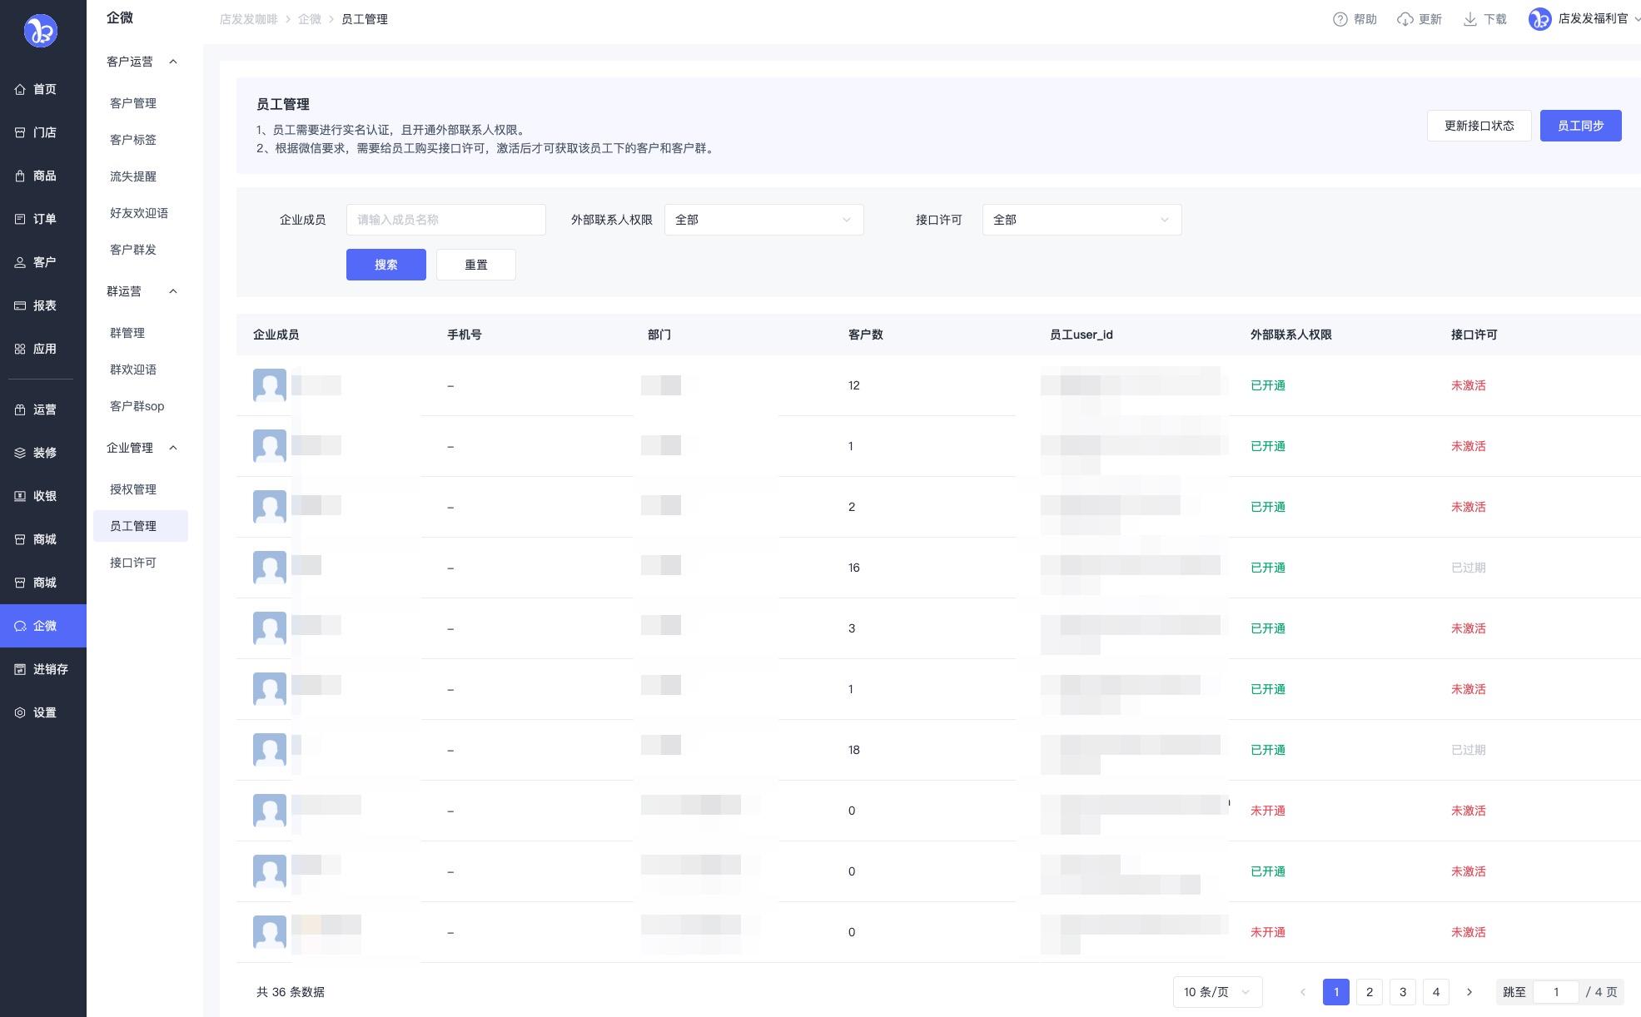1641x1017 pixels.
Task: Click the 更新 cloud update icon
Action: [x=1405, y=19]
